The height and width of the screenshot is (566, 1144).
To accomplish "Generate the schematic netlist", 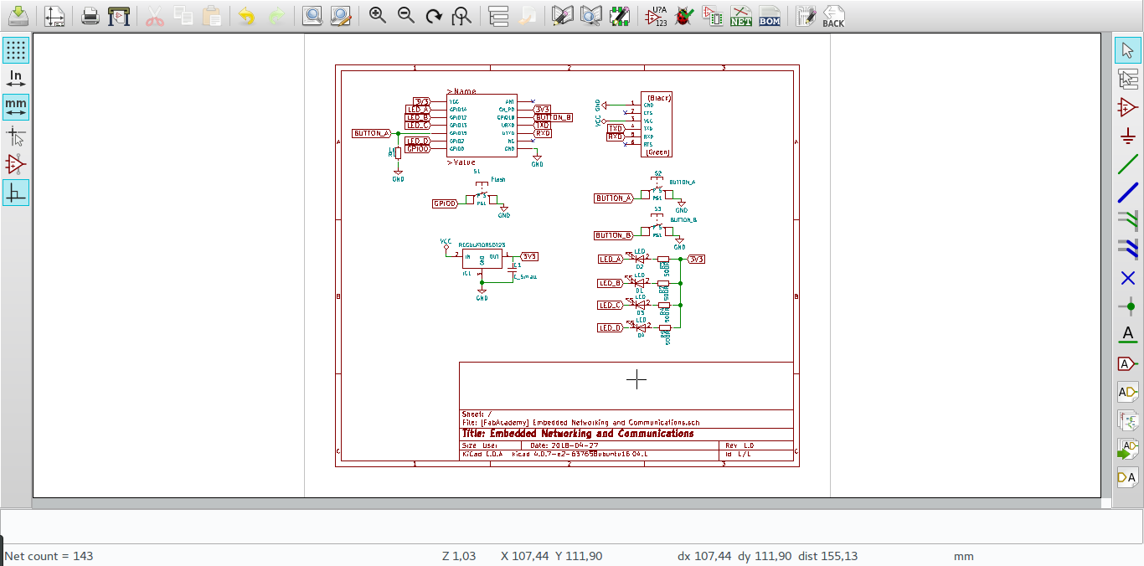I will click(x=740, y=15).
